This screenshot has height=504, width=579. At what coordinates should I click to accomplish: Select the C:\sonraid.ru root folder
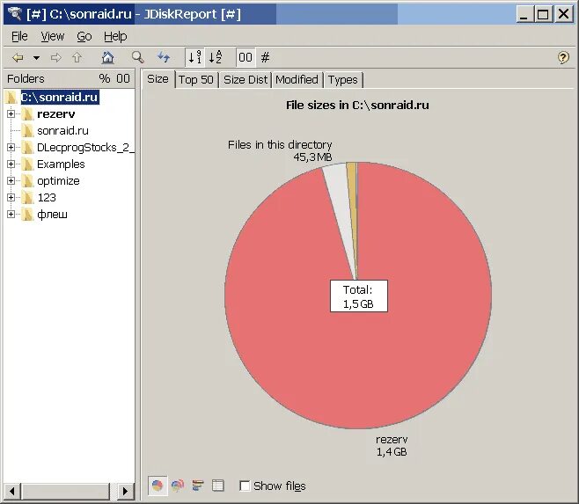60,97
